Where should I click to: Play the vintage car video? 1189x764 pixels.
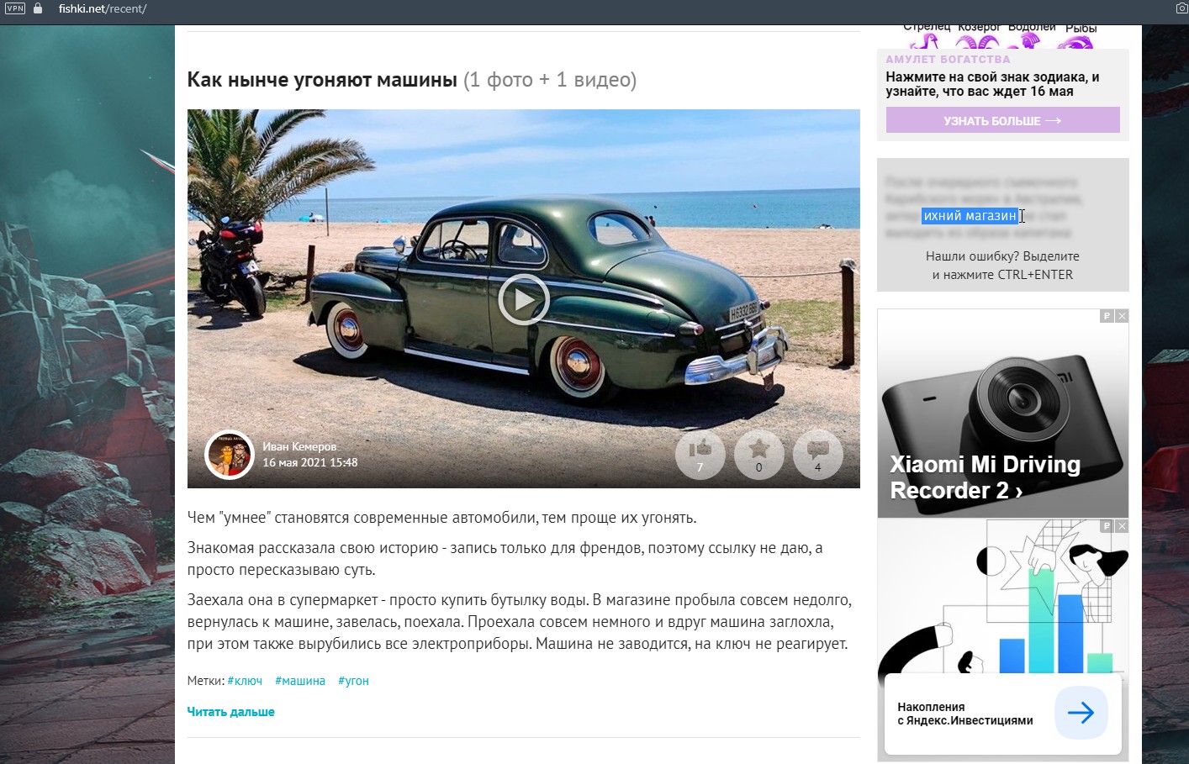coord(523,299)
